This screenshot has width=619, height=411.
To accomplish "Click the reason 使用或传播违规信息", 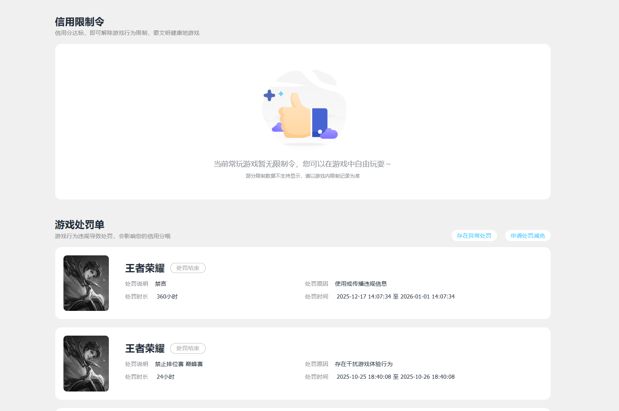I will [361, 284].
